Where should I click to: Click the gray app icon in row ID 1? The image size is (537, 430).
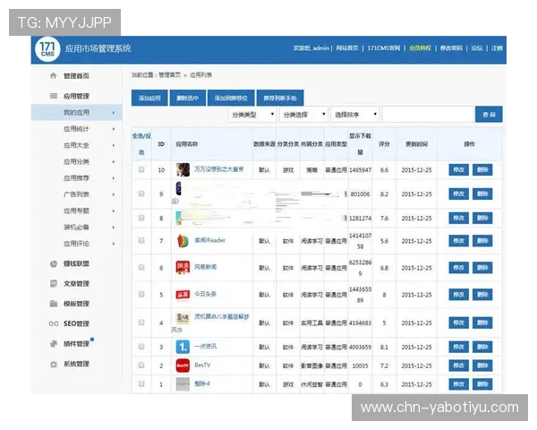(183, 384)
